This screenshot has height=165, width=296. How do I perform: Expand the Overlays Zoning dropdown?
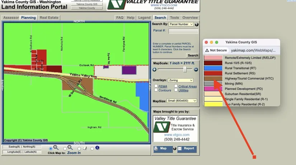pos(181,80)
